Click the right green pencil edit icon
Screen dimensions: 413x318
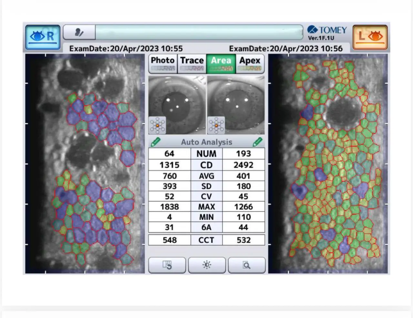point(257,142)
